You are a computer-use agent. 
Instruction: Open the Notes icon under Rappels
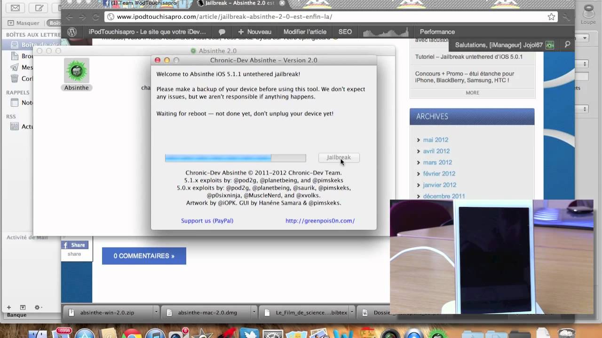[x=15, y=102]
